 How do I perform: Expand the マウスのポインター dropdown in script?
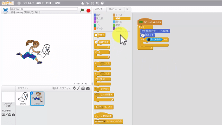(x=159, y=31)
